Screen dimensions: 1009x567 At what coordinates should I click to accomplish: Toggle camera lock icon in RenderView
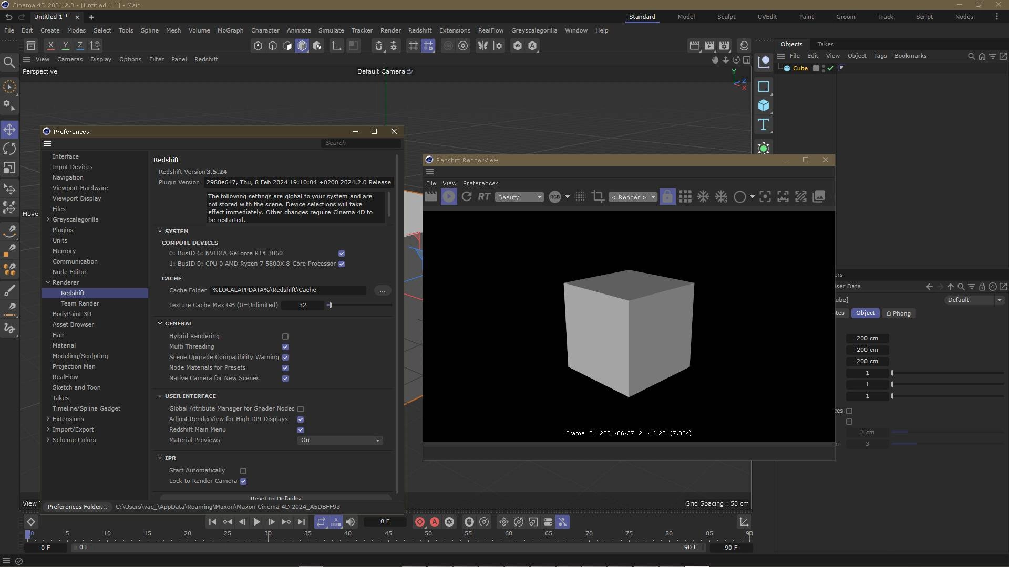(x=667, y=197)
